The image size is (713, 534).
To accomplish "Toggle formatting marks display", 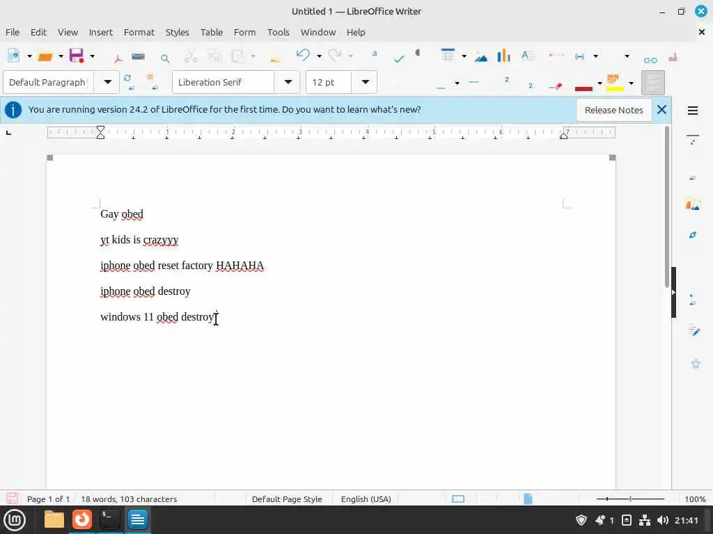I will (x=418, y=54).
